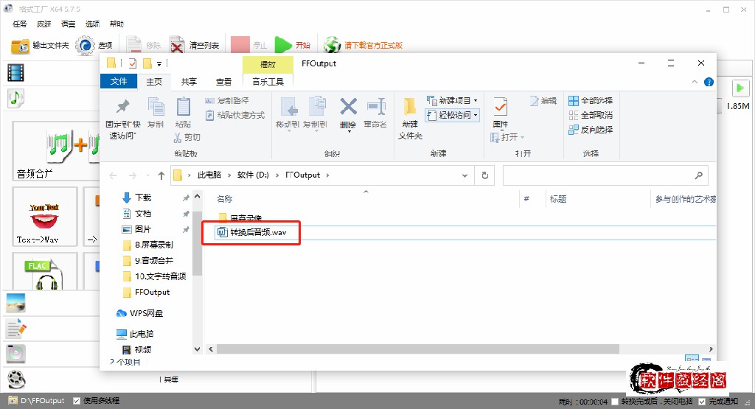755x409 pixels.
Task: Click the horizontal scrollbar of file list
Action: [x=417, y=349]
